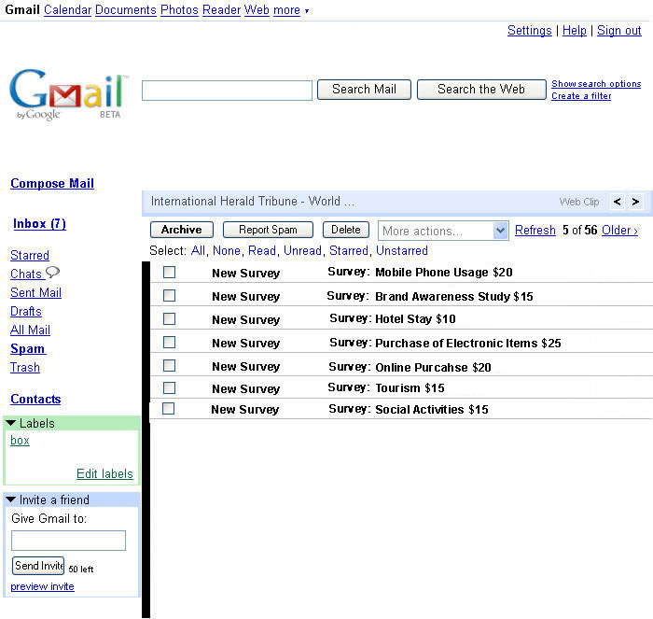653x619 pixels.
Task: Click Show search options
Action: pyautogui.click(x=596, y=84)
